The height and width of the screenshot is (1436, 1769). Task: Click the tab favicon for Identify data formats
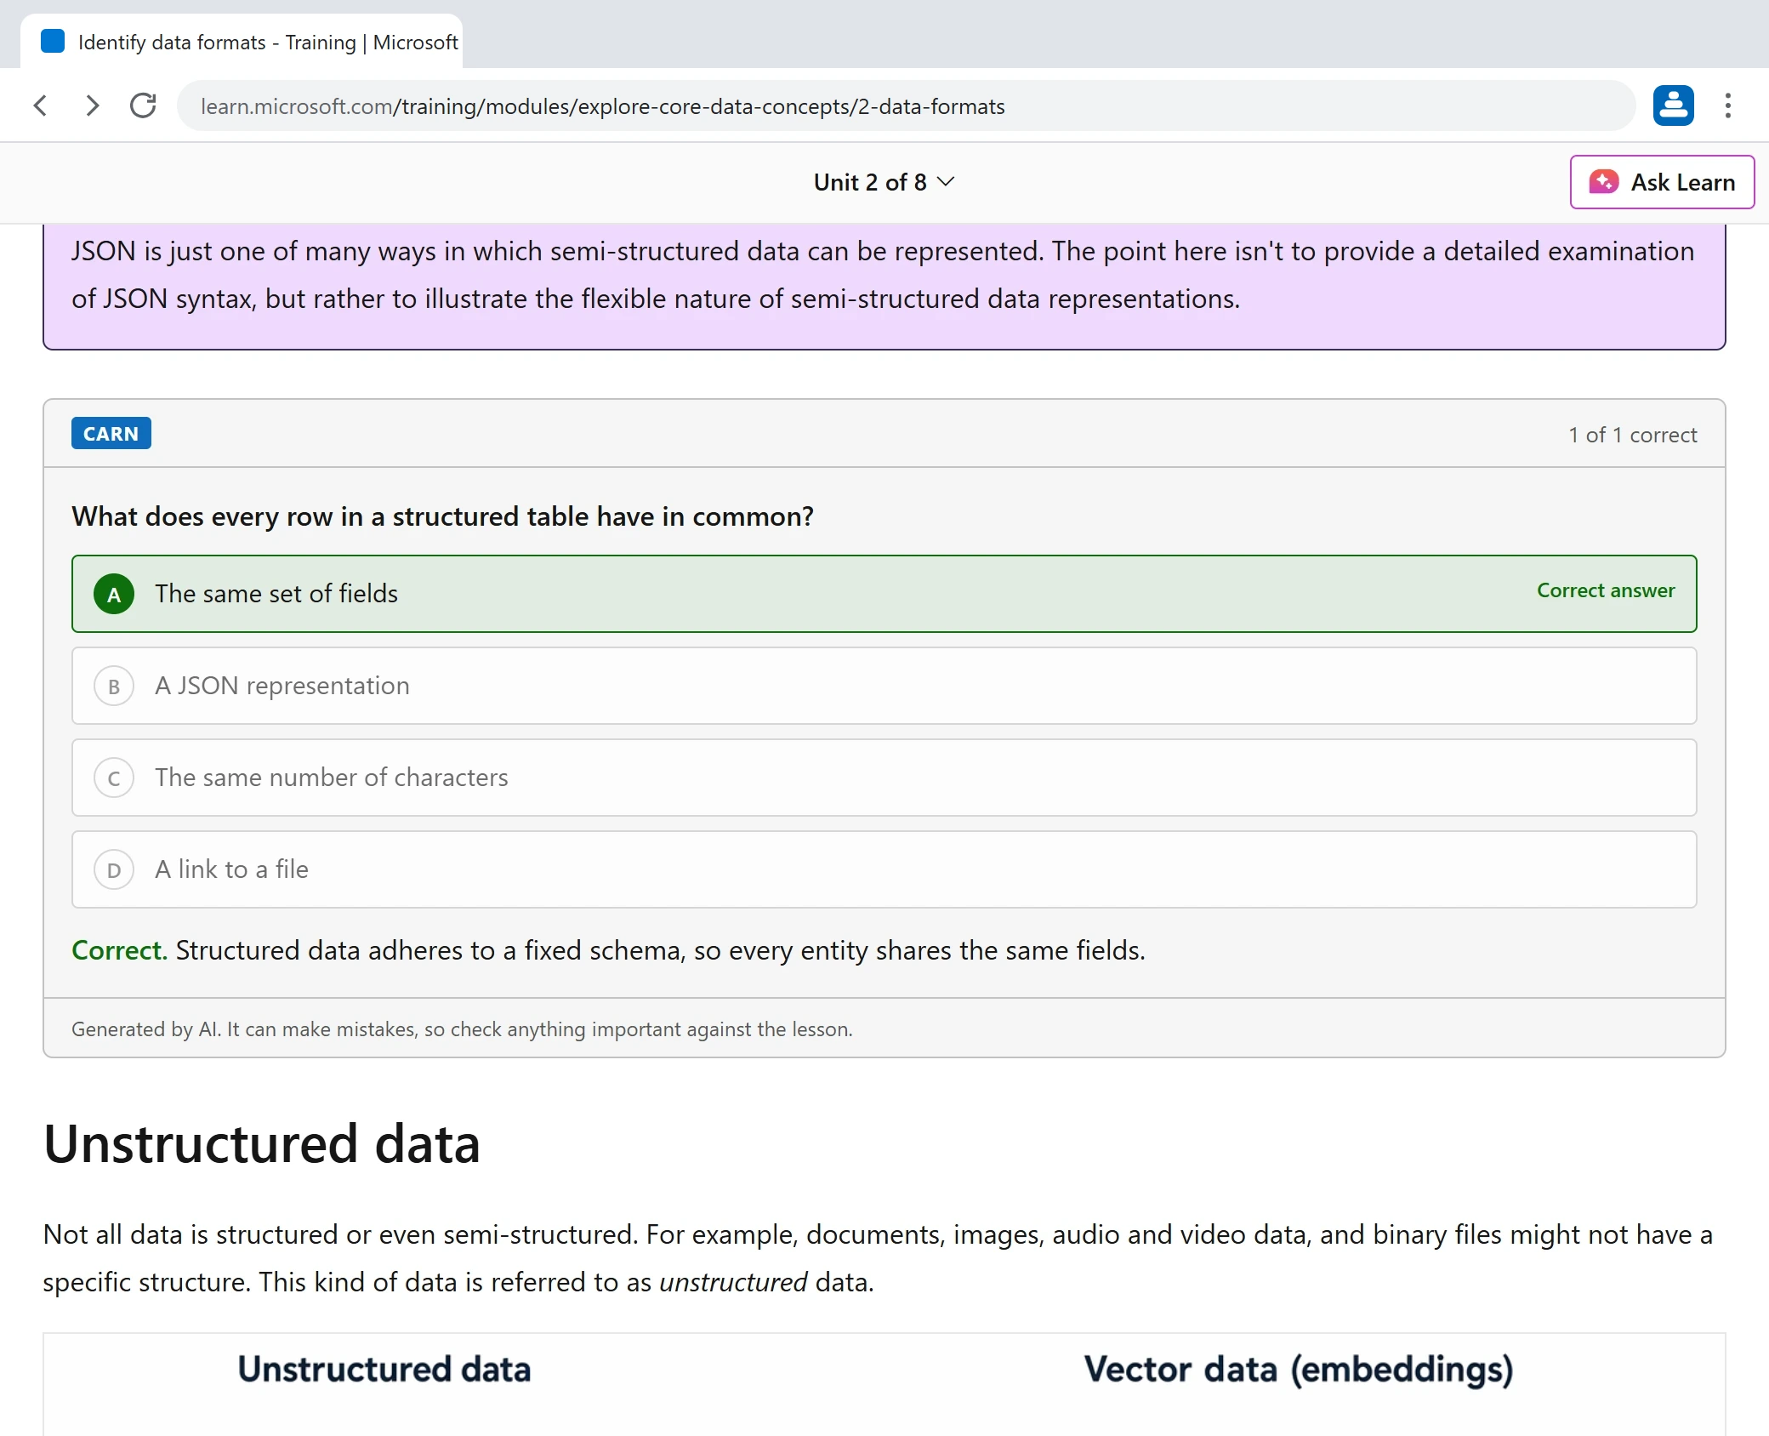[53, 41]
